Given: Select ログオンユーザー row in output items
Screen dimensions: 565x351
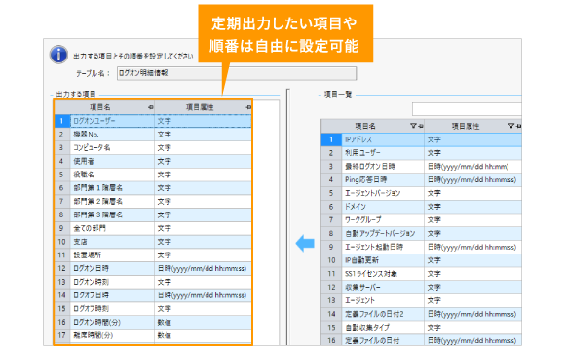Looking at the screenshot, I should (153, 121).
